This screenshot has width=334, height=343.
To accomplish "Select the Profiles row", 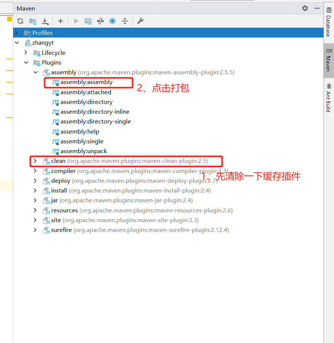I will coord(168,33).
